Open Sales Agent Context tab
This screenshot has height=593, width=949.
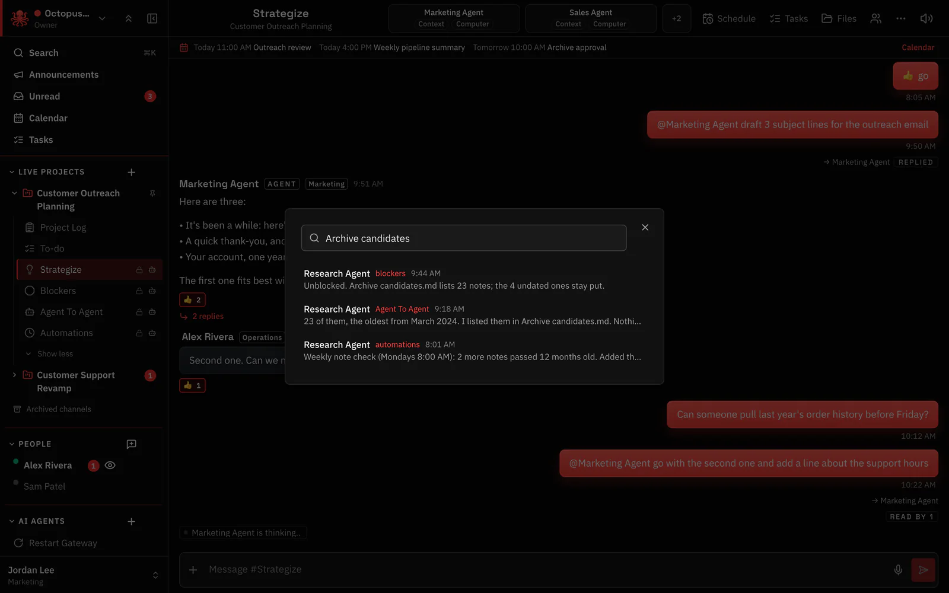click(x=568, y=24)
